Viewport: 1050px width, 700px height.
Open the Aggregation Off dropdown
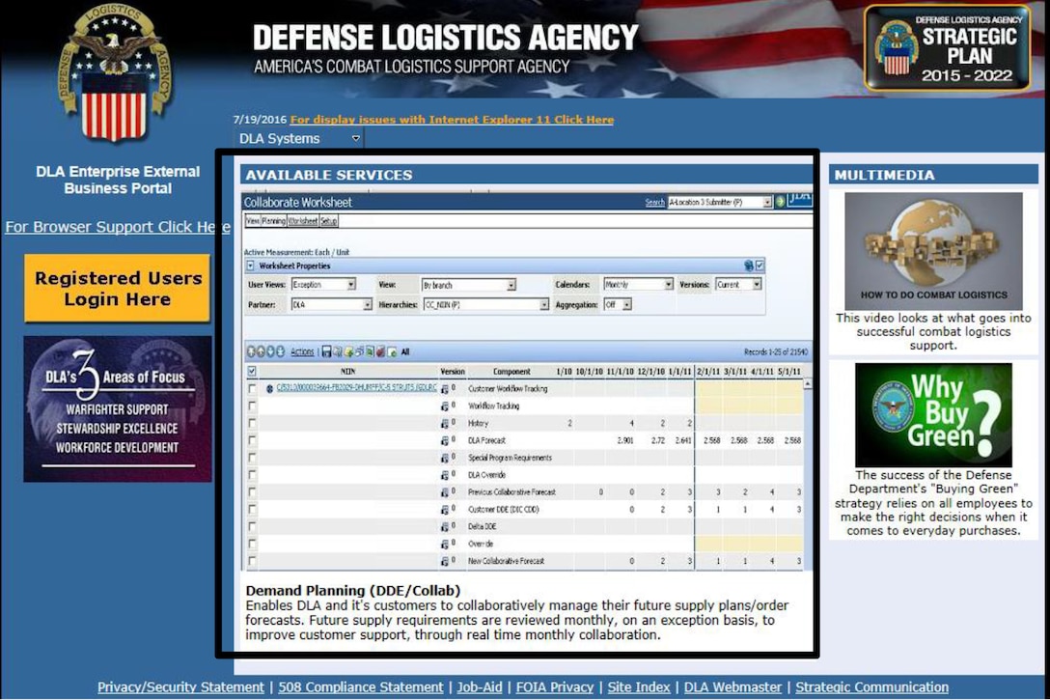coord(618,305)
